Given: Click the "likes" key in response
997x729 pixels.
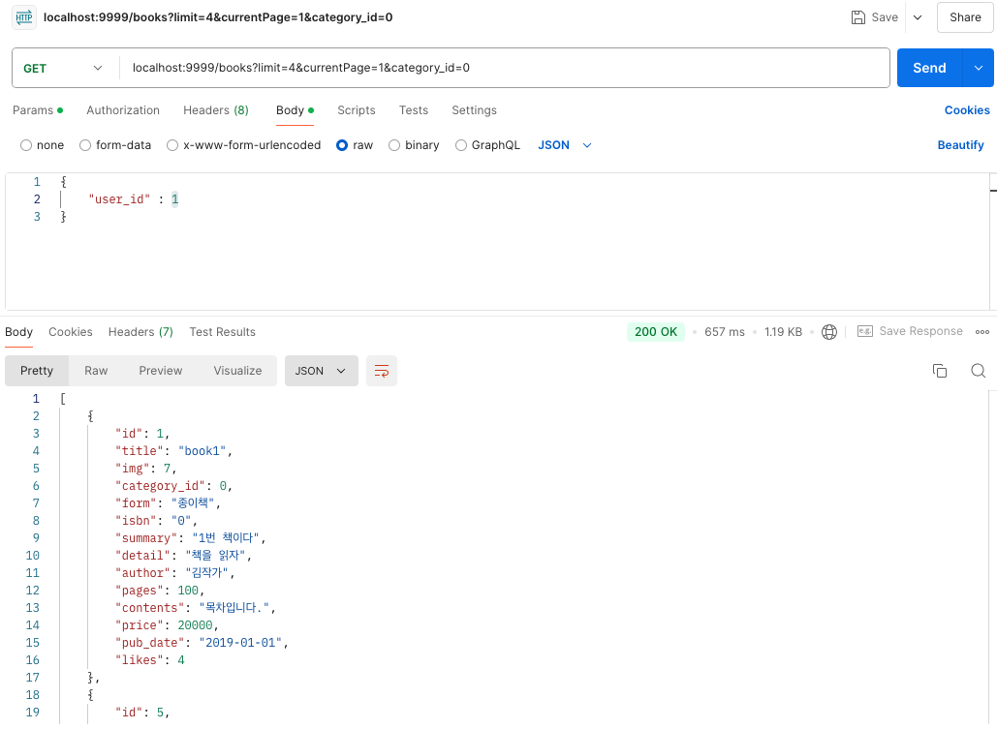Looking at the screenshot, I should pyautogui.click(x=140, y=659).
